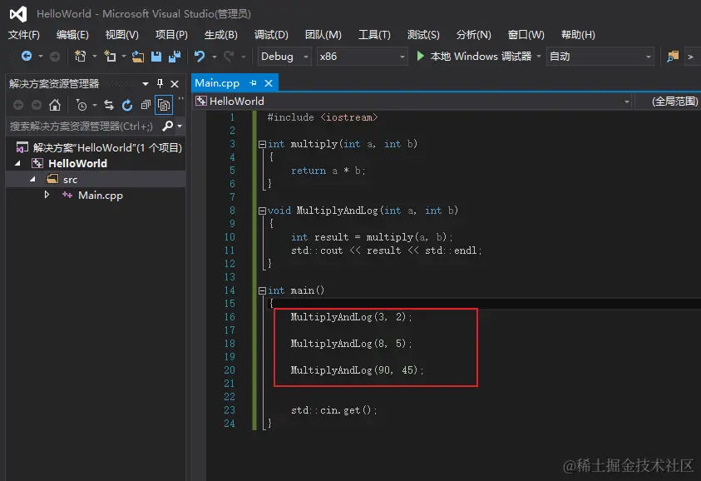Click the Redo arrow icon
The height and width of the screenshot is (481, 701).
[x=229, y=57]
